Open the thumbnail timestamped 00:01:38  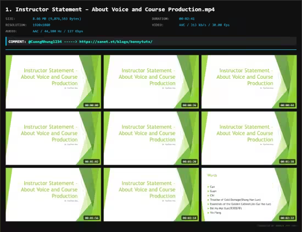[249, 138]
